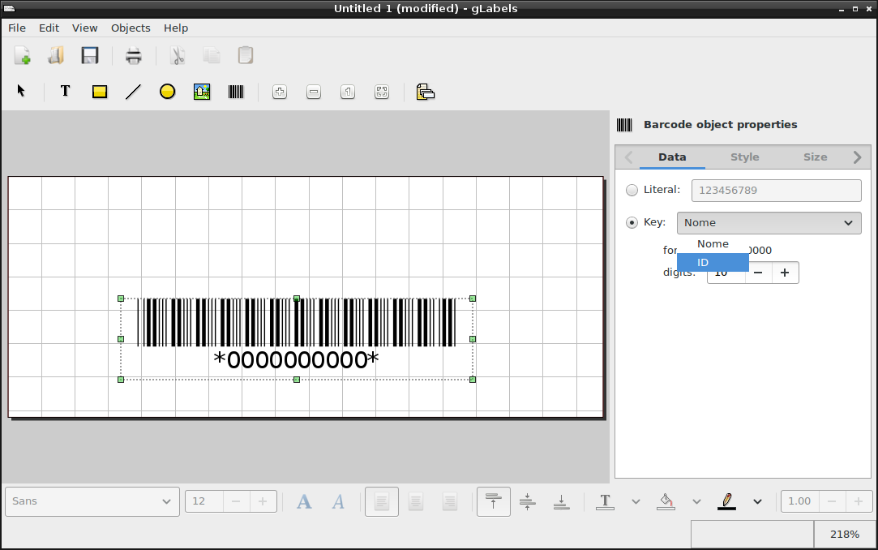Create a new label file
Viewport: 878px width, 550px height.
(23, 55)
